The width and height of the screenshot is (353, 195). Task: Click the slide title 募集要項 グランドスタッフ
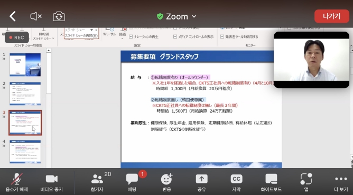click(164, 56)
